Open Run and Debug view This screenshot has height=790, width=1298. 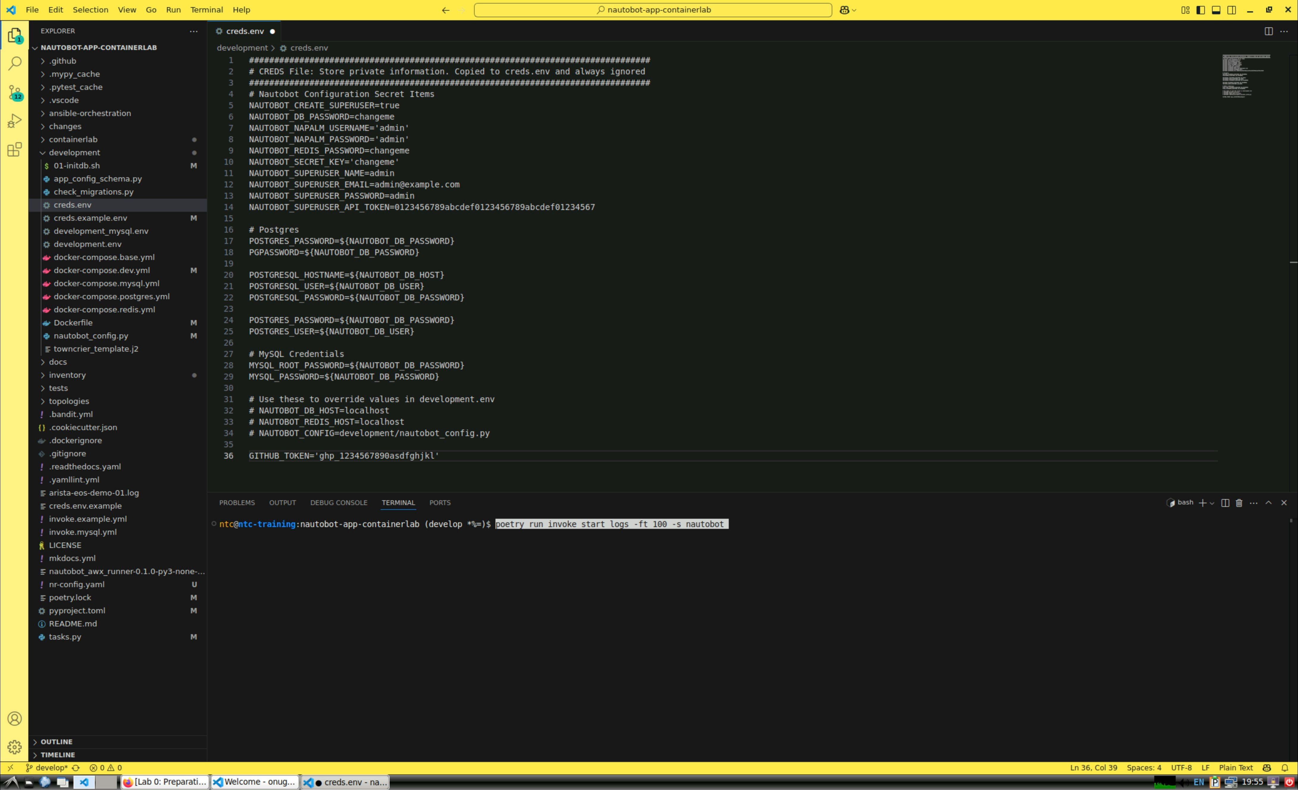(x=15, y=121)
